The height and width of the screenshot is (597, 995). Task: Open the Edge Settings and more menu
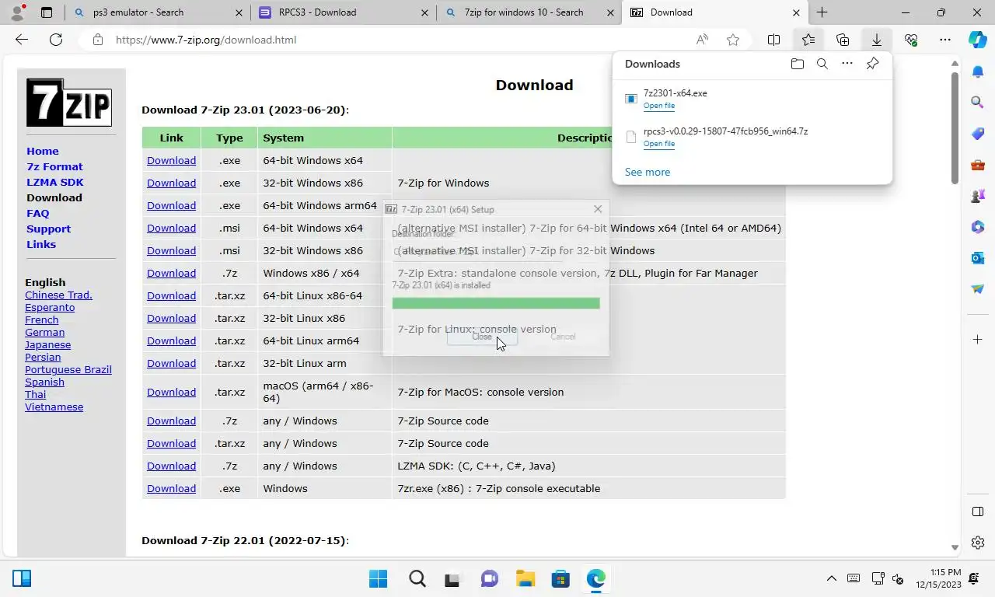[x=945, y=40]
